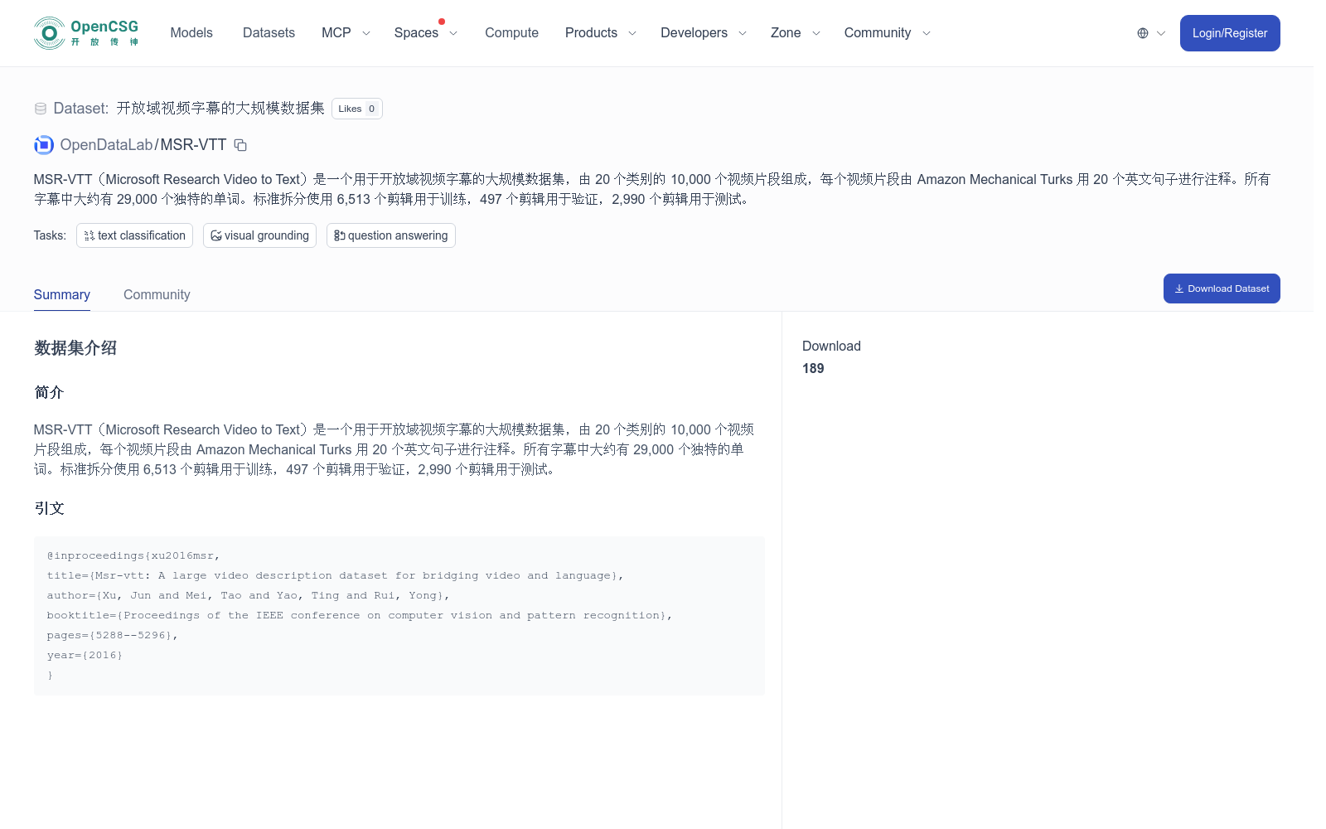Image resolution: width=1326 pixels, height=829 pixels.
Task: Open the OpenDataLab organization link
Action: 107,145
